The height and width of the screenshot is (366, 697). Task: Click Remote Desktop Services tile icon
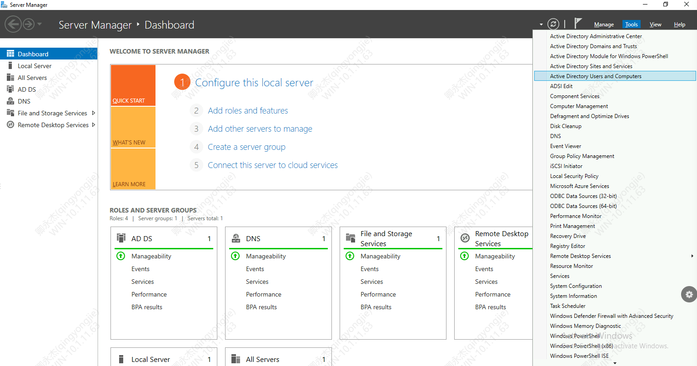click(x=465, y=238)
